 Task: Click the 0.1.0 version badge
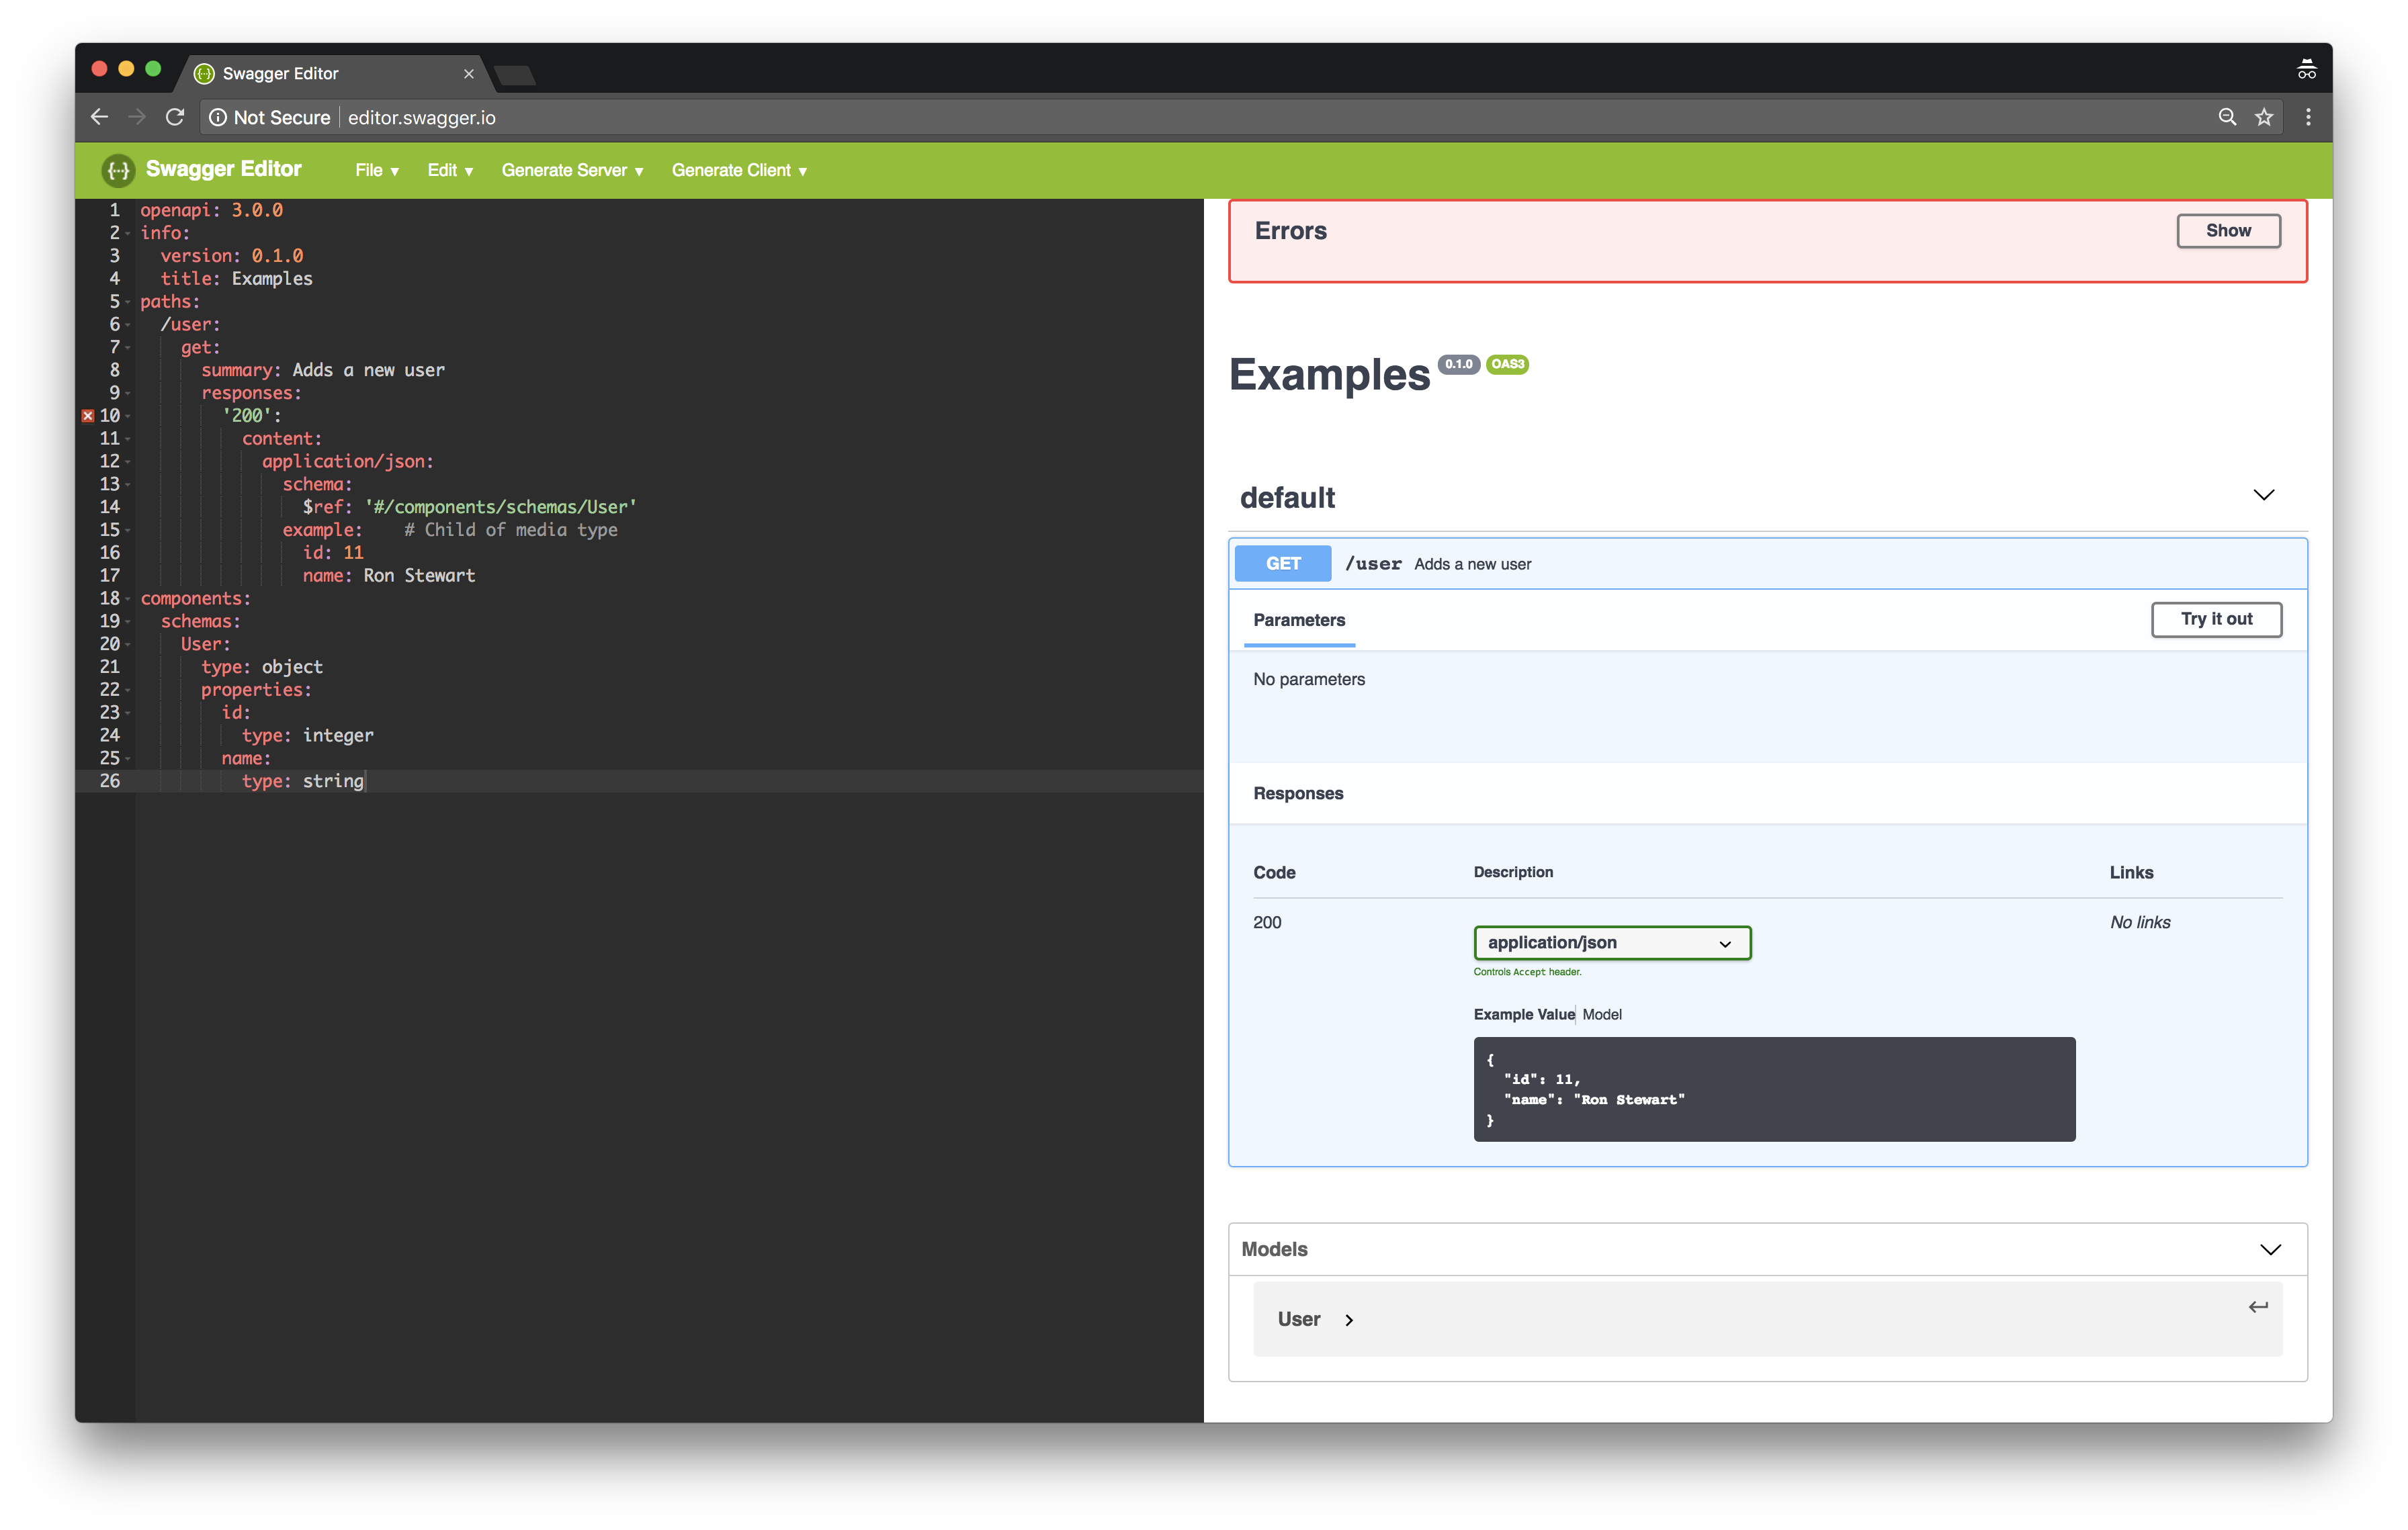click(x=1459, y=364)
